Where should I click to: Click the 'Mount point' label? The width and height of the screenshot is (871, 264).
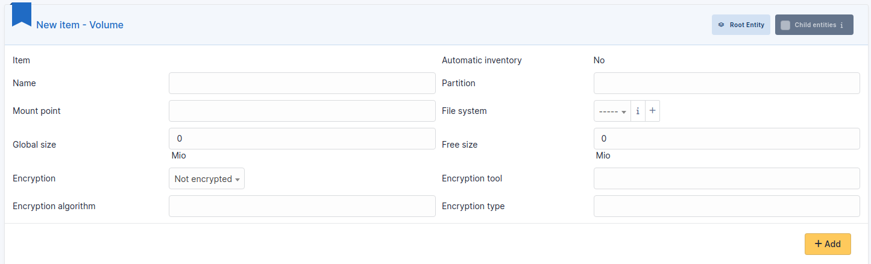pos(37,111)
